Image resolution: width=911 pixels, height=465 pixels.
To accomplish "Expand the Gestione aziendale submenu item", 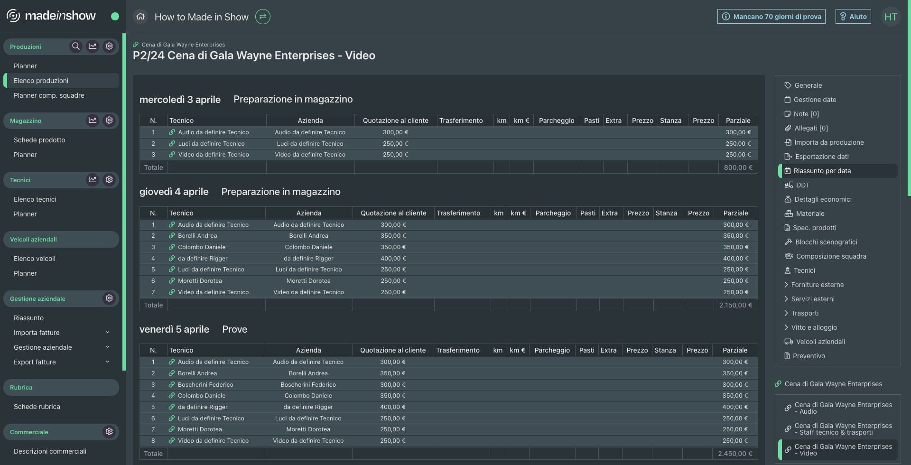I will click(x=107, y=347).
